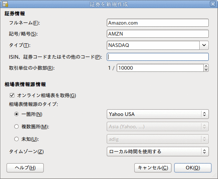Click the 記号/略号(S) label

(x=23, y=34)
